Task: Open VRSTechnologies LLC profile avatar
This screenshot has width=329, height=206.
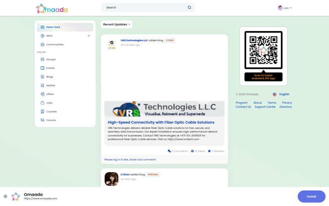Action: 111,44
